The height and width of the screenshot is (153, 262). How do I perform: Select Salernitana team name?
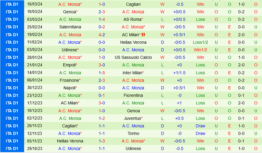(70, 27)
